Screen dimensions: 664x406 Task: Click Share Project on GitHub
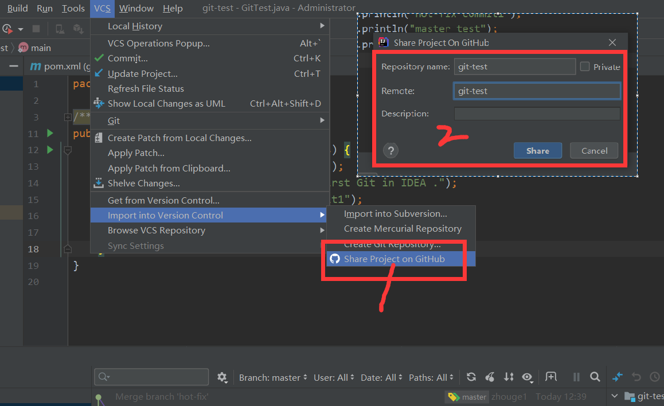[x=401, y=259]
